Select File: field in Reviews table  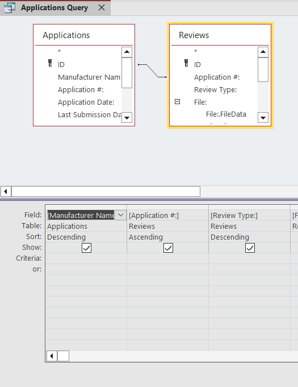tap(200, 102)
